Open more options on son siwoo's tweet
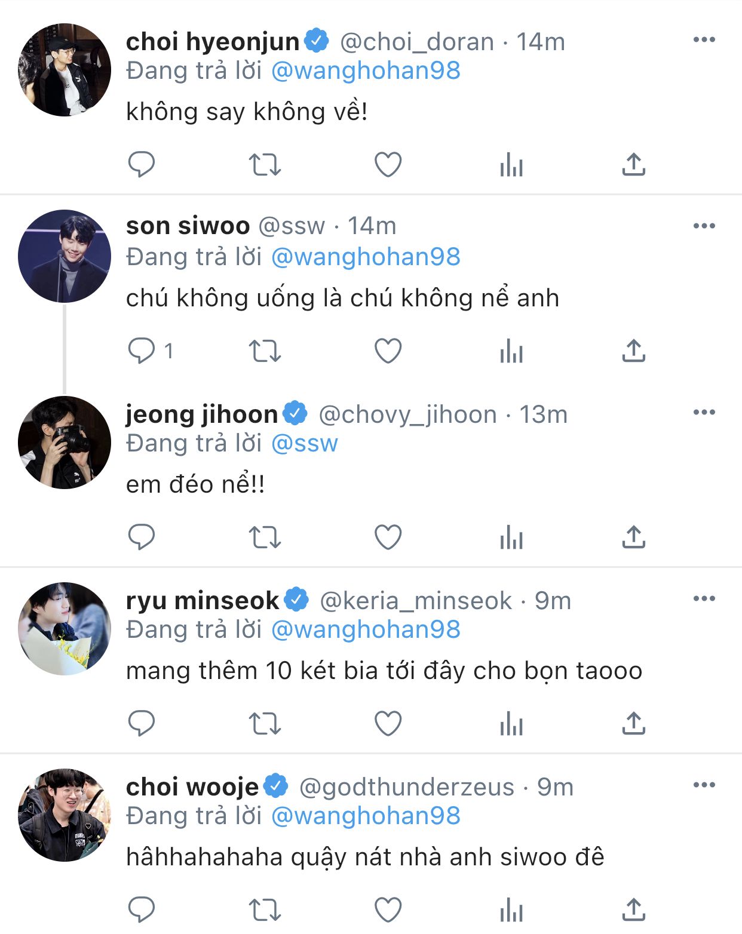Screen dimensions: 742x934 704,226
